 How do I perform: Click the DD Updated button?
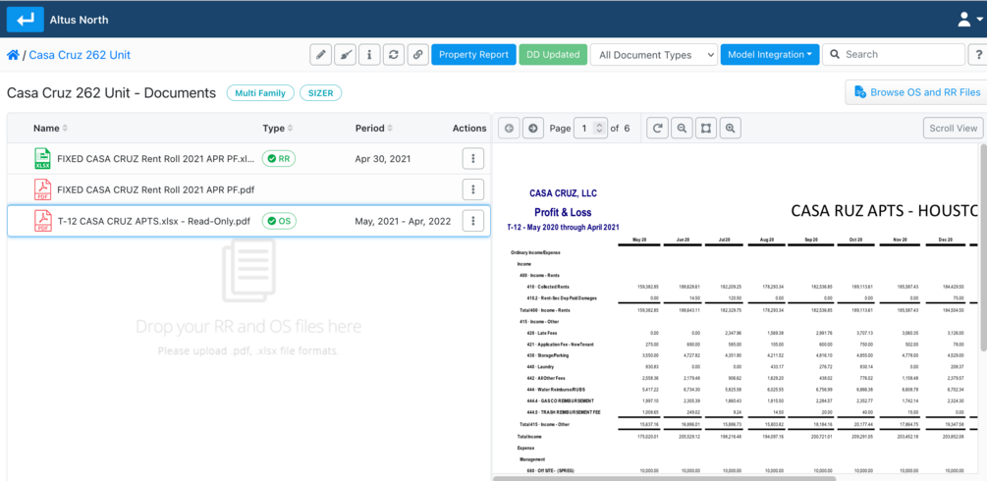click(x=553, y=55)
